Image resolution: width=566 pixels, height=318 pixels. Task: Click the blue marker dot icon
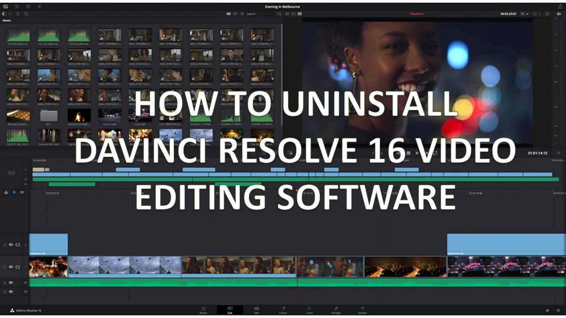click(x=14, y=192)
